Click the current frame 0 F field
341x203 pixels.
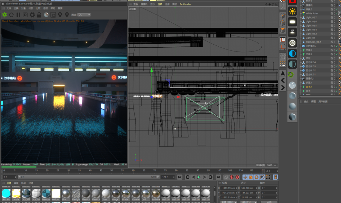coord(9,177)
